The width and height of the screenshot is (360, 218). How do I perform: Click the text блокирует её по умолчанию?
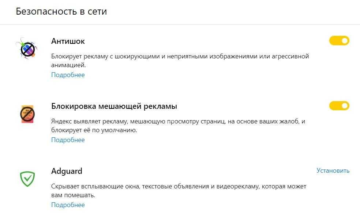[x=94, y=130]
